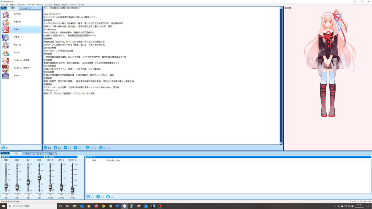Save audio with 音声保存 icon
The width and height of the screenshot is (372, 209).
pyautogui.click(x=87, y=147)
